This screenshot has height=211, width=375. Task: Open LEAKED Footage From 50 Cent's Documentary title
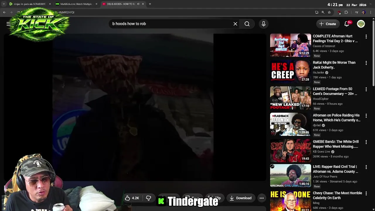pyautogui.click(x=335, y=91)
